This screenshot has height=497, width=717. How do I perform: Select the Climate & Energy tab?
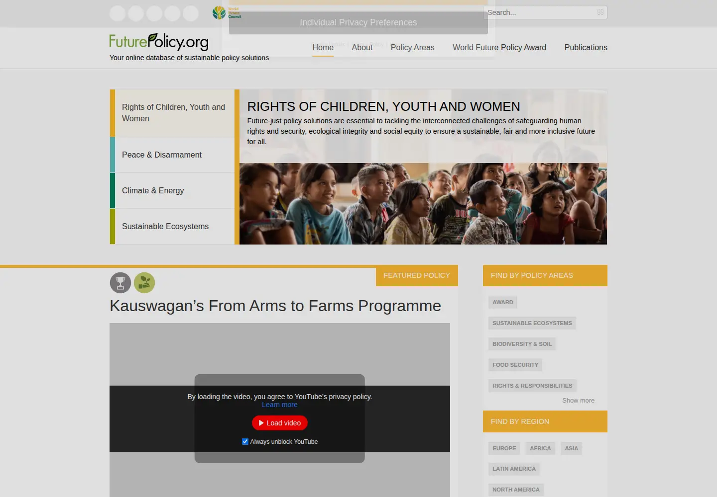coord(172,191)
